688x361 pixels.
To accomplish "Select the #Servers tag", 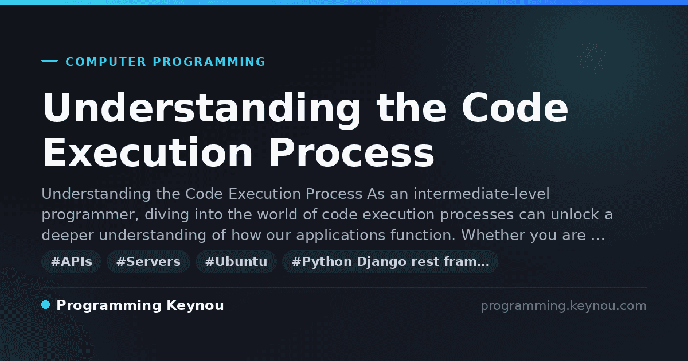I will click(148, 262).
